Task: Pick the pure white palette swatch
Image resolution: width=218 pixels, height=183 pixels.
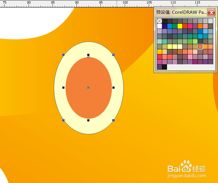Action: [x=160, y=26]
